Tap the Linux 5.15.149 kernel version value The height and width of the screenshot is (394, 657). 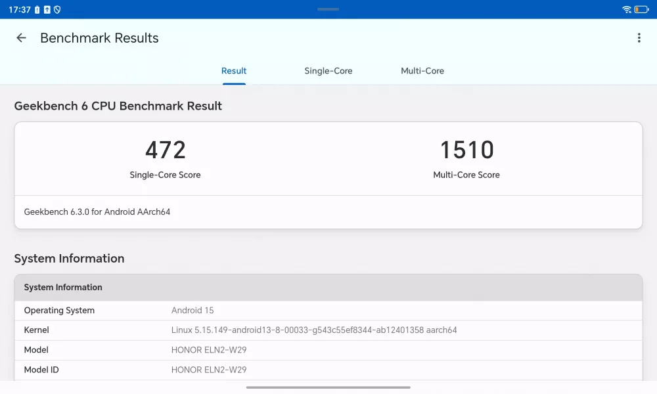click(314, 330)
